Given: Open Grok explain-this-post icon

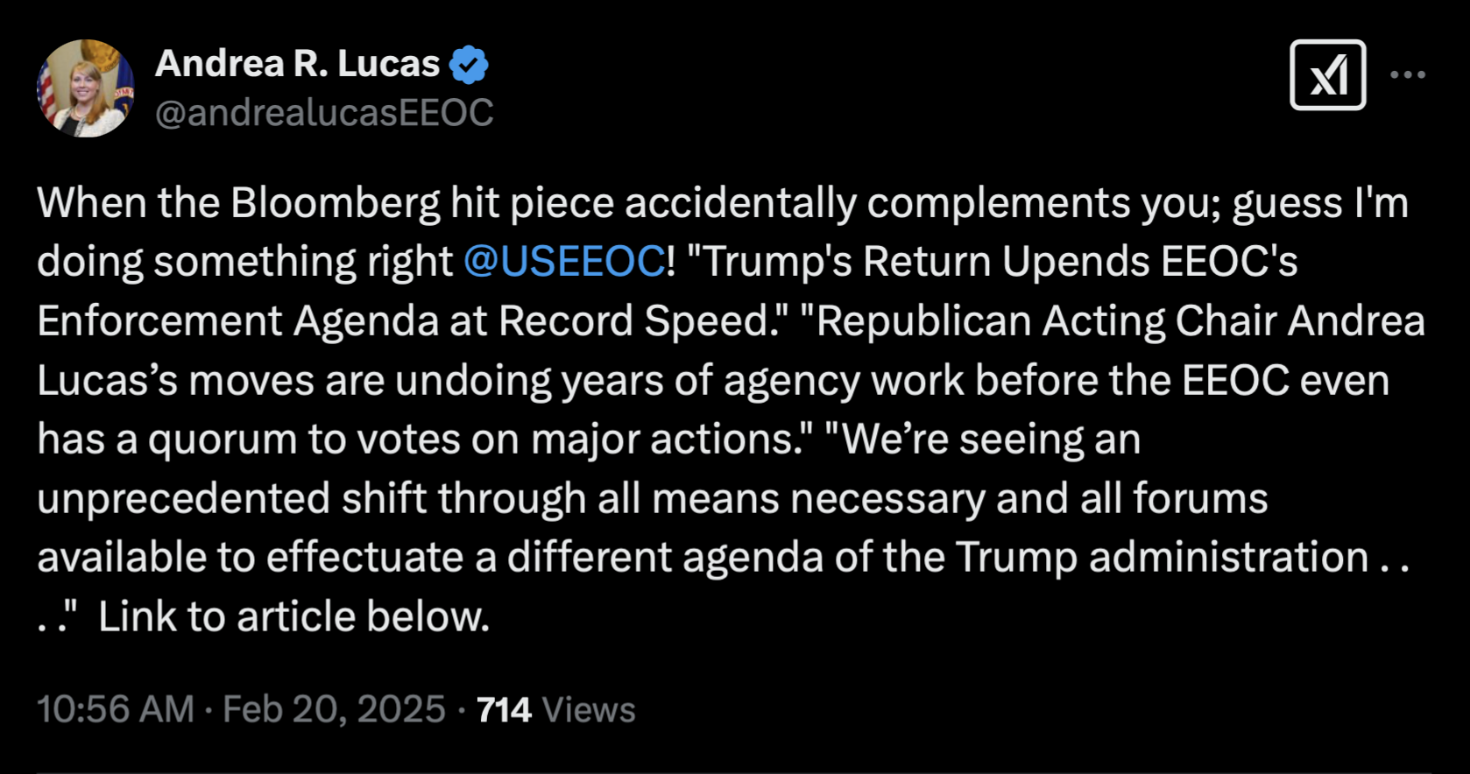Looking at the screenshot, I should click(x=1327, y=75).
